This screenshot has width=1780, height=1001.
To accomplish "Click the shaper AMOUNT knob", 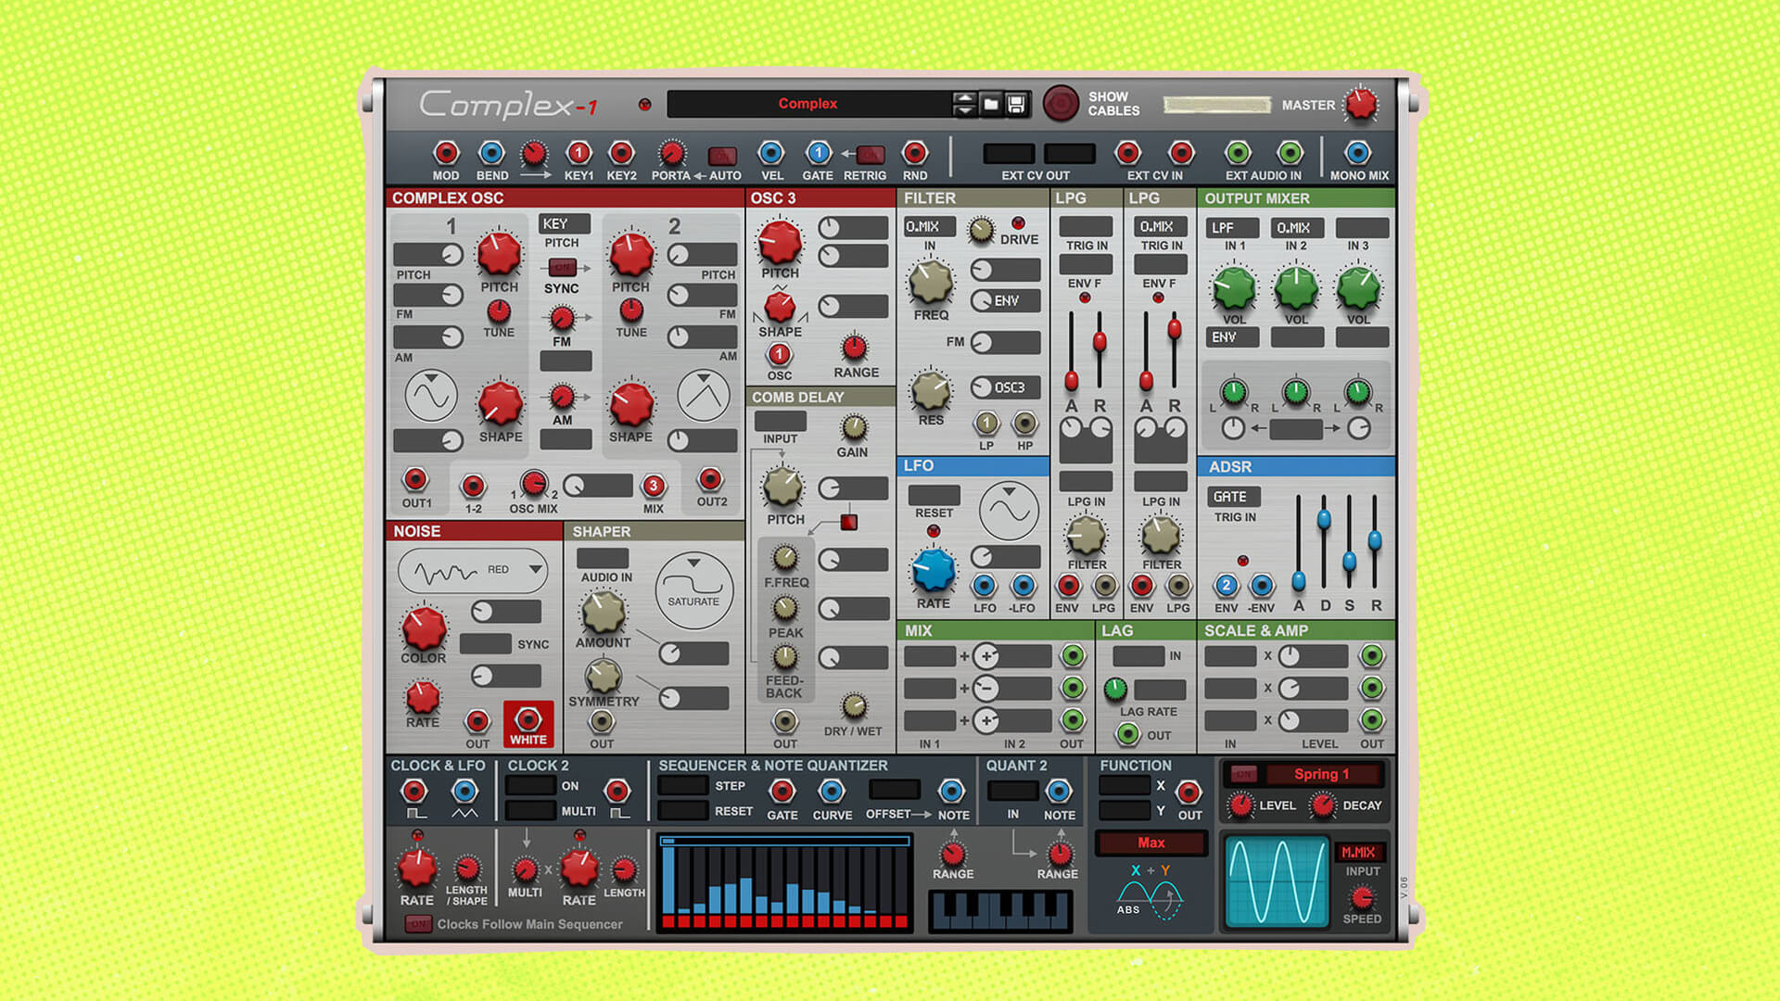I will 603,613.
